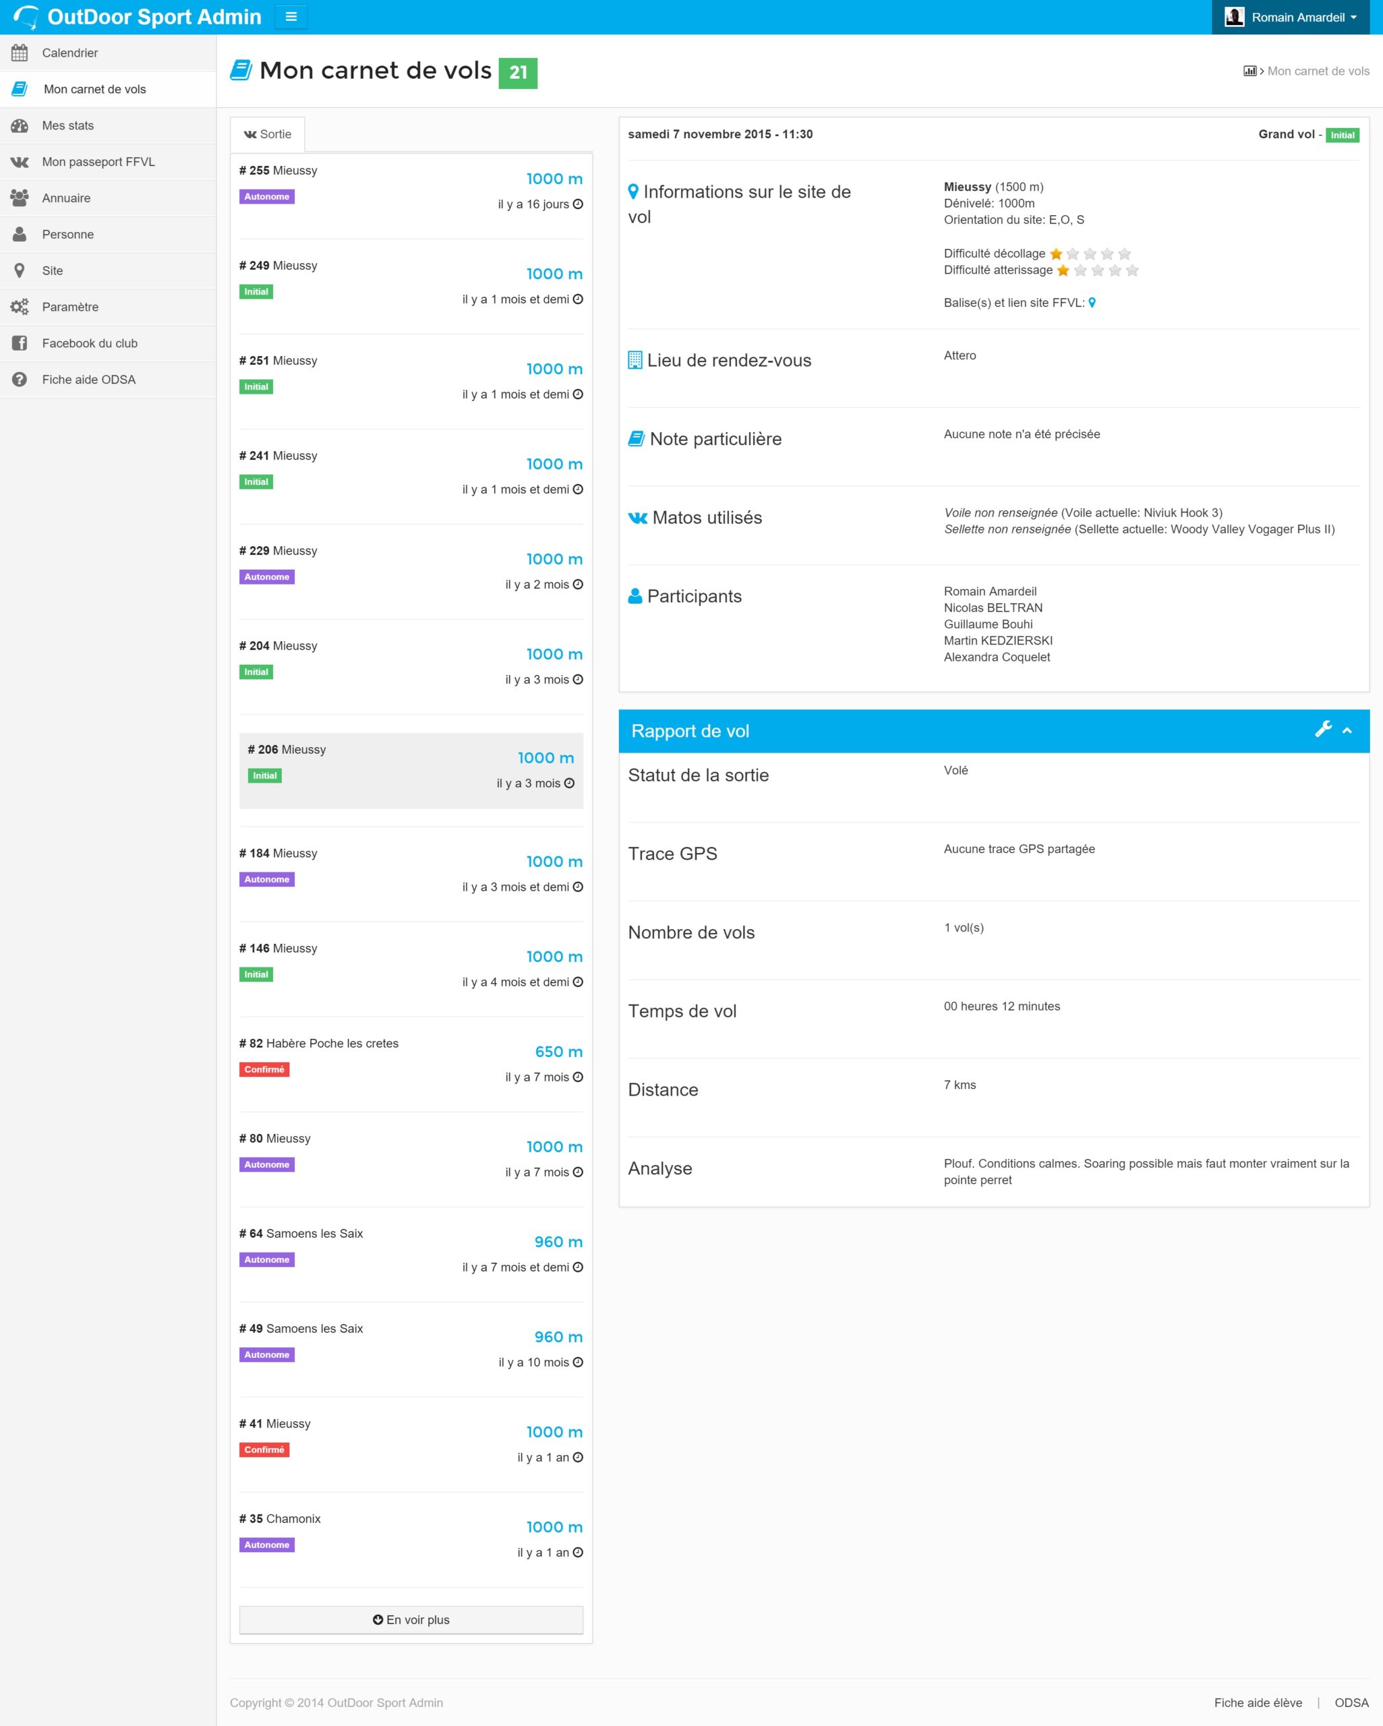Click the wrench icon in Rapport de vol

pos(1323,730)
